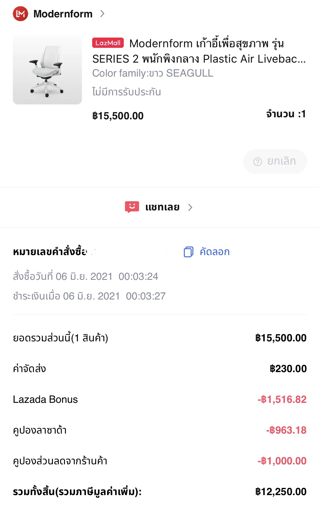Tap the copy order number icon

pyautogui.click(x=188, y=252)
